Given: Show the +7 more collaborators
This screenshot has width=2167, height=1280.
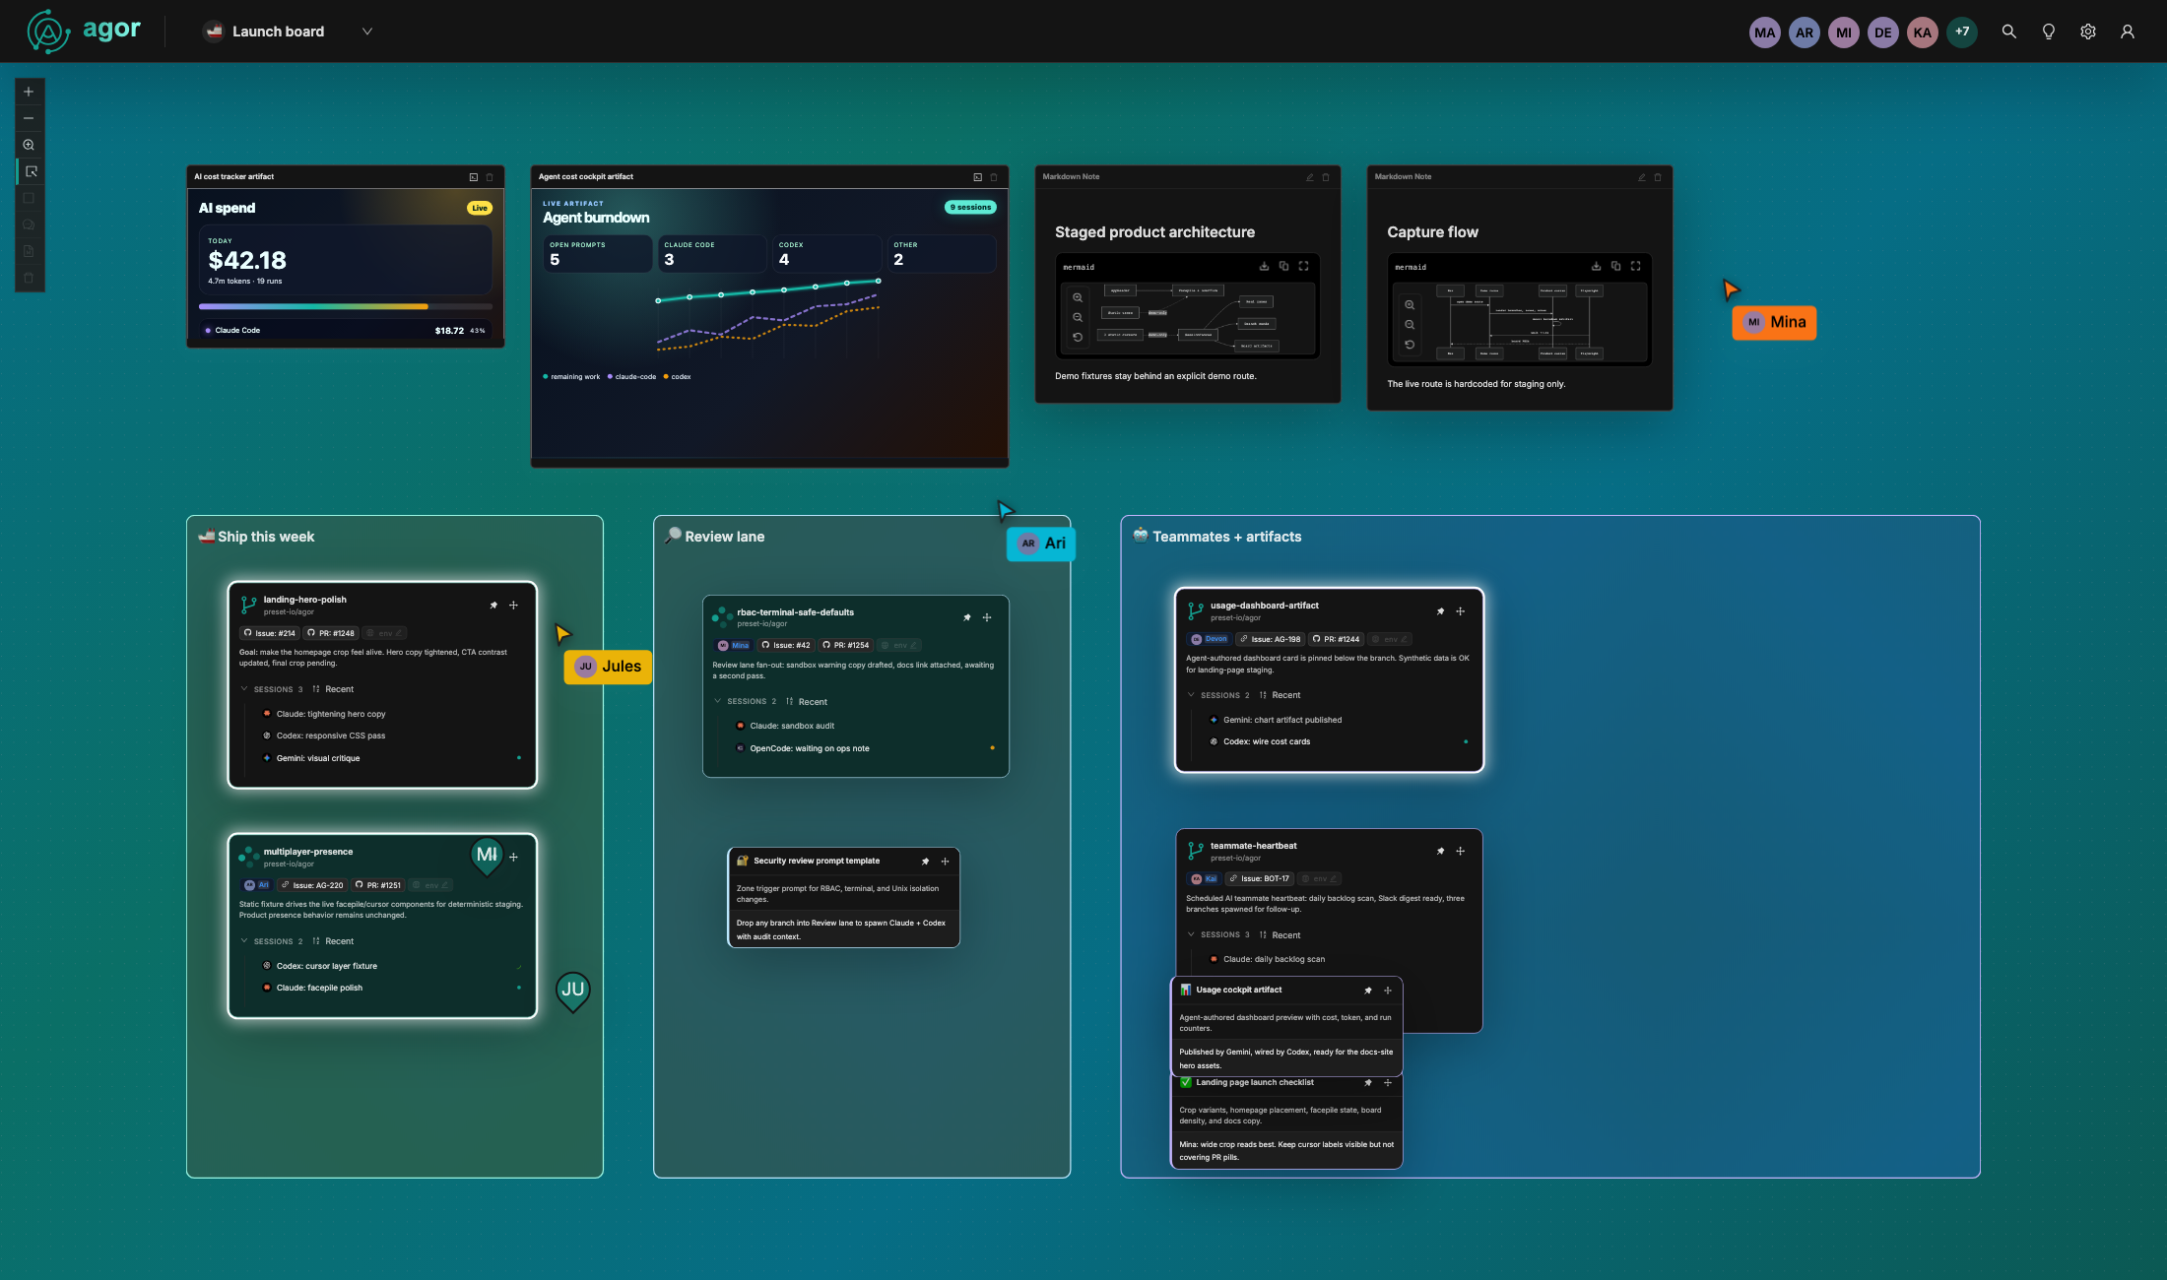Looking at the screenshot, I should (x=1961, y=32).
